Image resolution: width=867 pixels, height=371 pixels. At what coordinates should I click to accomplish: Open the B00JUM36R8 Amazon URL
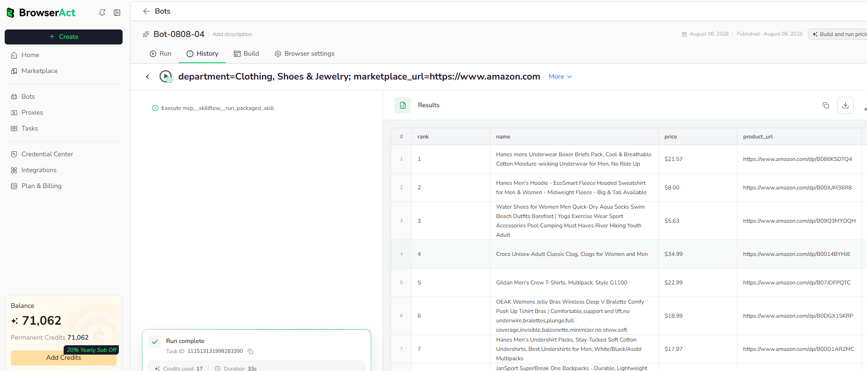click(x=797, y=188)
